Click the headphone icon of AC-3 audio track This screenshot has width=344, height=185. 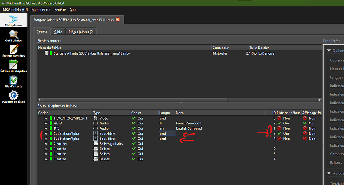click(96, 123)
